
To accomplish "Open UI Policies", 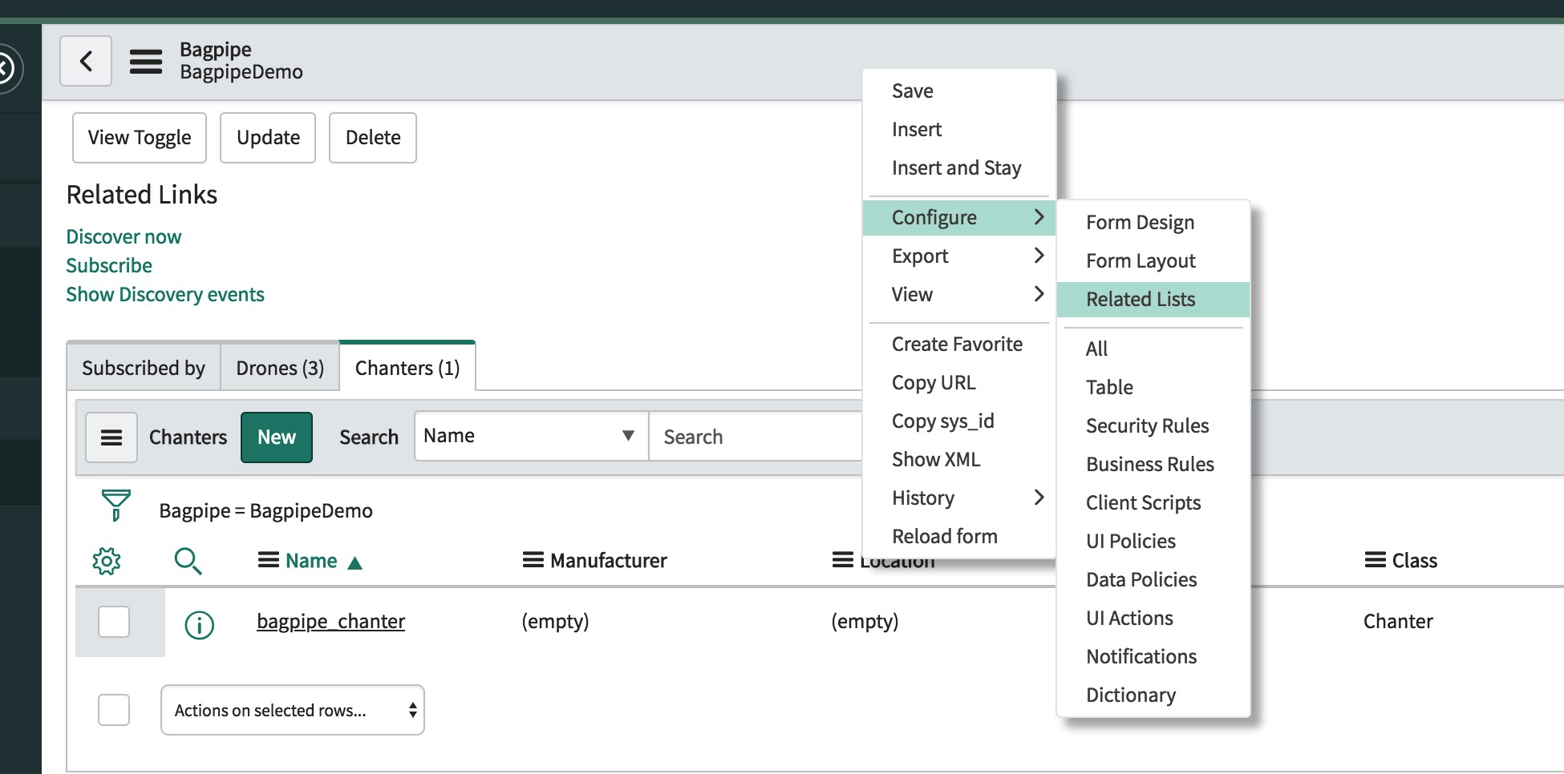I will click(1153, 541).
